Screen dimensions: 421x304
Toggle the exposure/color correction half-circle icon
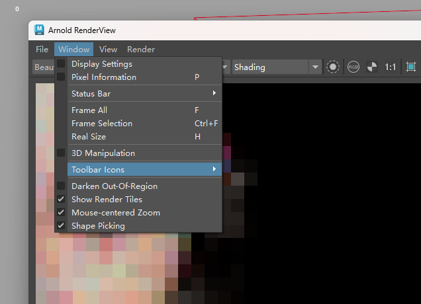[x=372, y=67]
